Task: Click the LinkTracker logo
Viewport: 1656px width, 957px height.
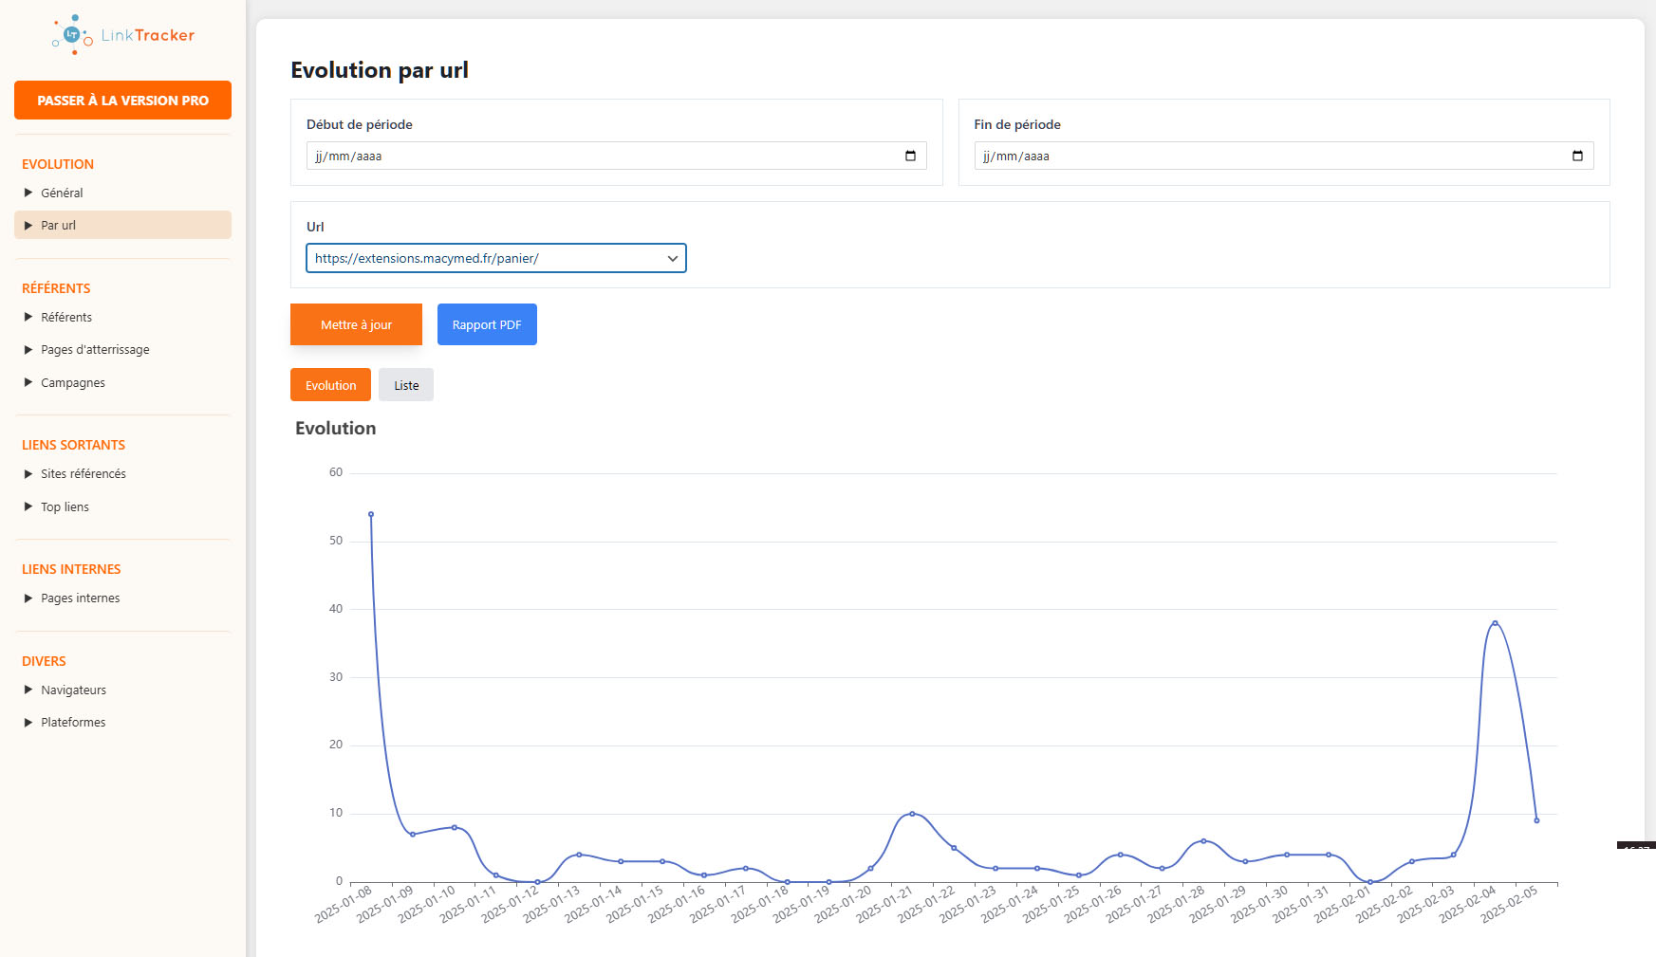Action: [x=122, y=35]
